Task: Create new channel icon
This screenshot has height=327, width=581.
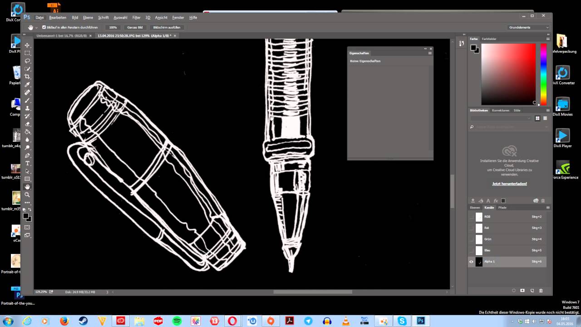Action: (x=532, y=291)
